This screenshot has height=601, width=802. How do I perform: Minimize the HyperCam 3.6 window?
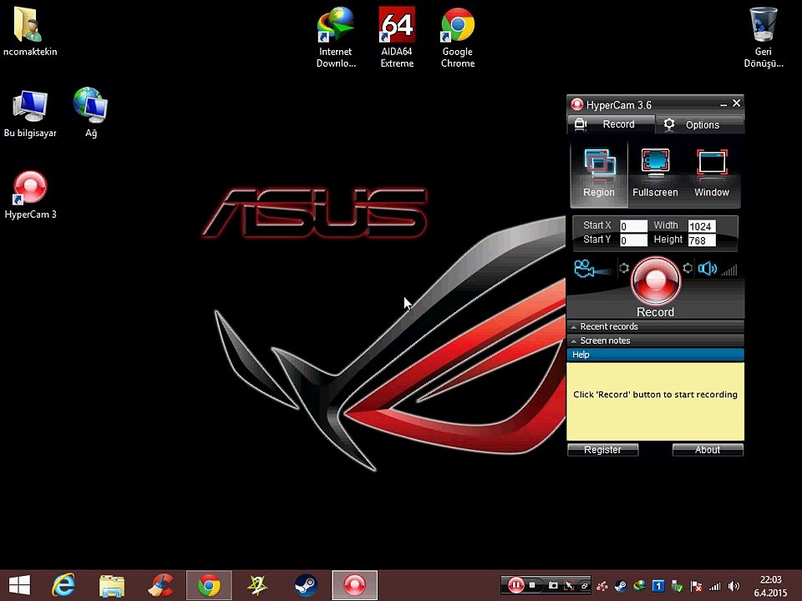[723, 104]
